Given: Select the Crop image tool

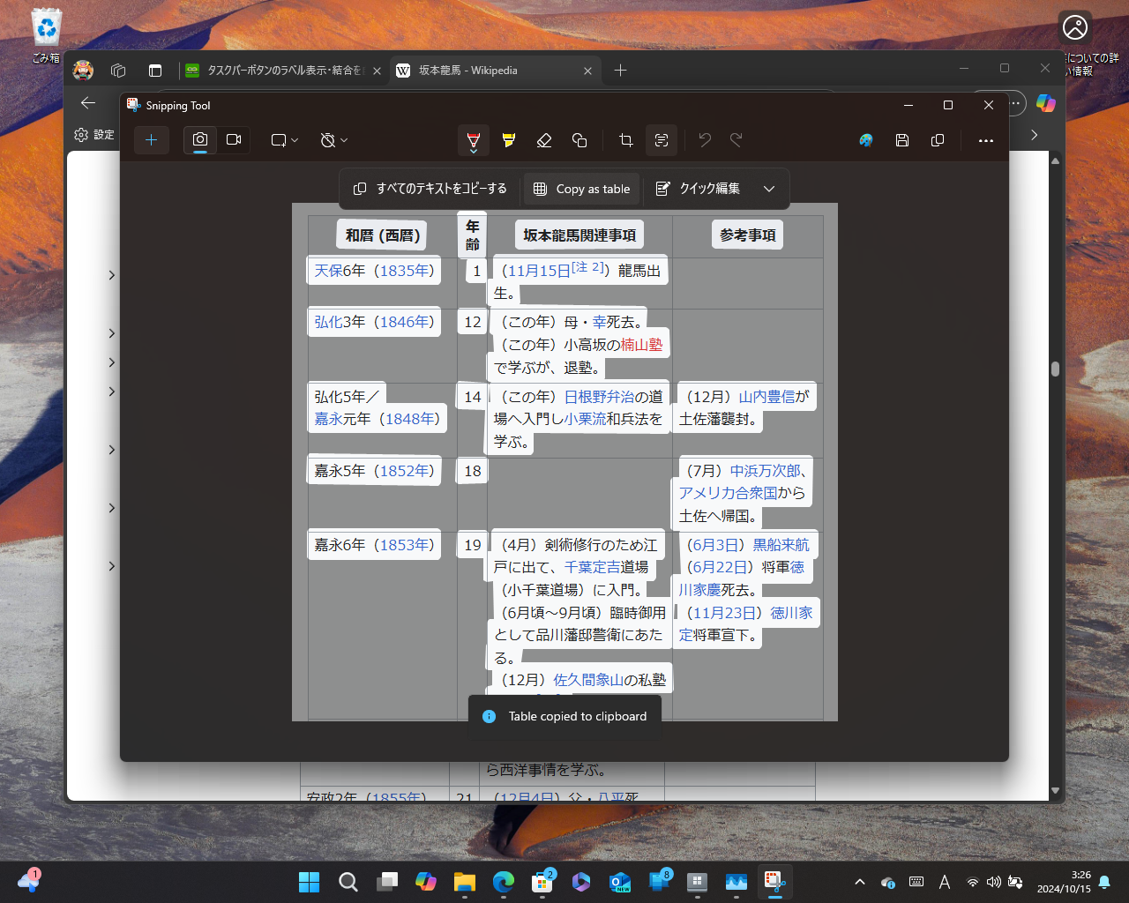Looking at the screenshot, I should pyautogui.click(x=625, y=139).
